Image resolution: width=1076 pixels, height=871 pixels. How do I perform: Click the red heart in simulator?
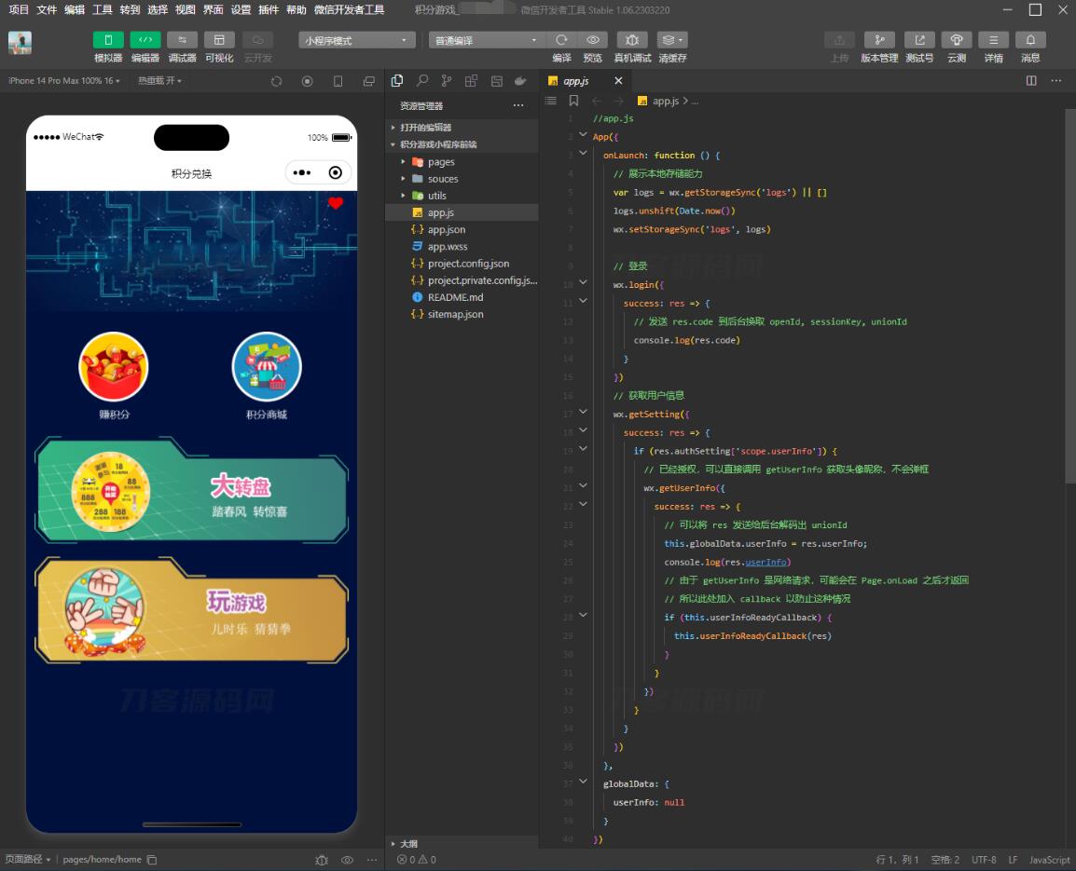tap(336, 203)
